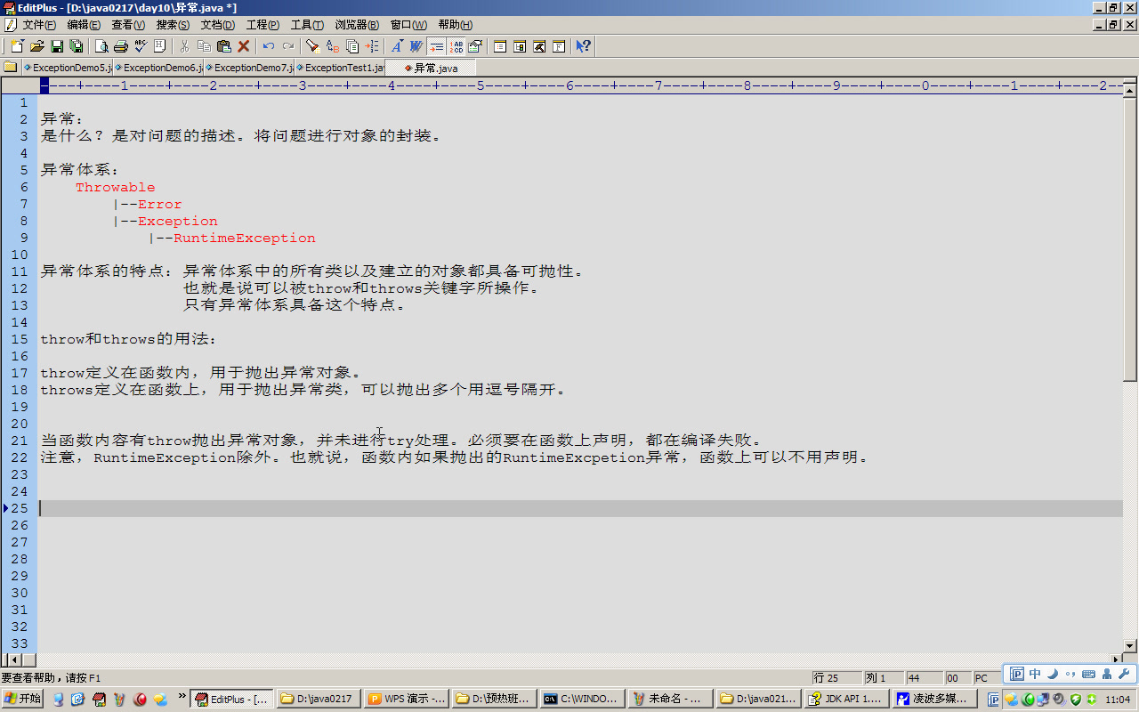The image size is (1139, 712).
Task: Click the soft keyboard icon in the IME bar
Action: tap(1088, 674)
